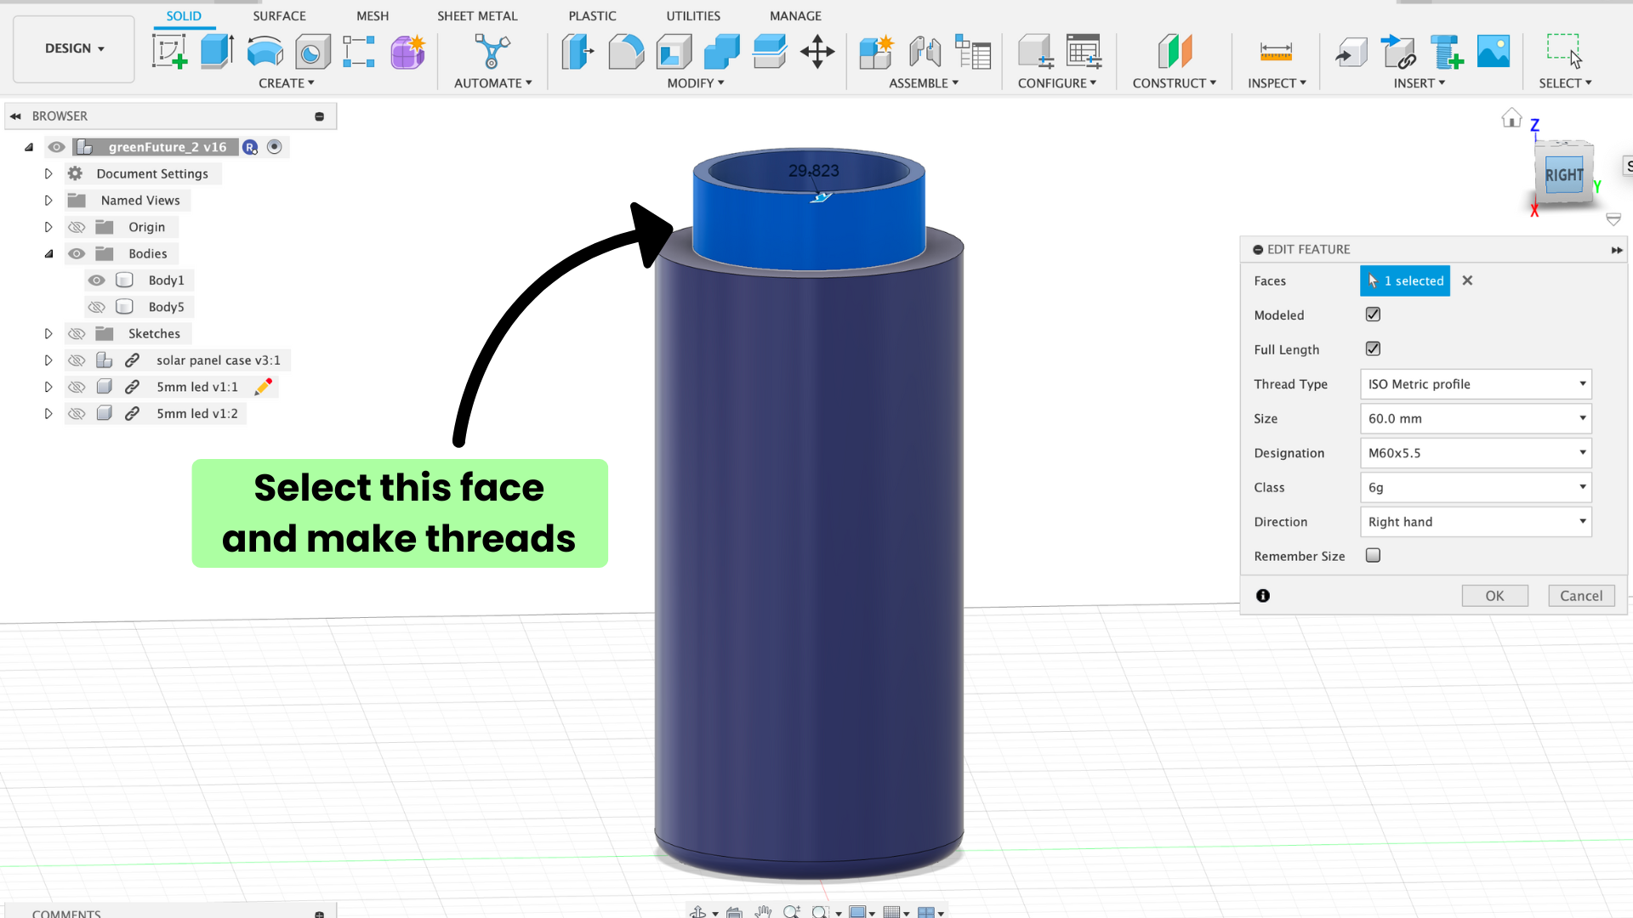Screen dimensions: 1633x918
Task: Uncheck the Full Length checkbox
Action: (1373, 348)
